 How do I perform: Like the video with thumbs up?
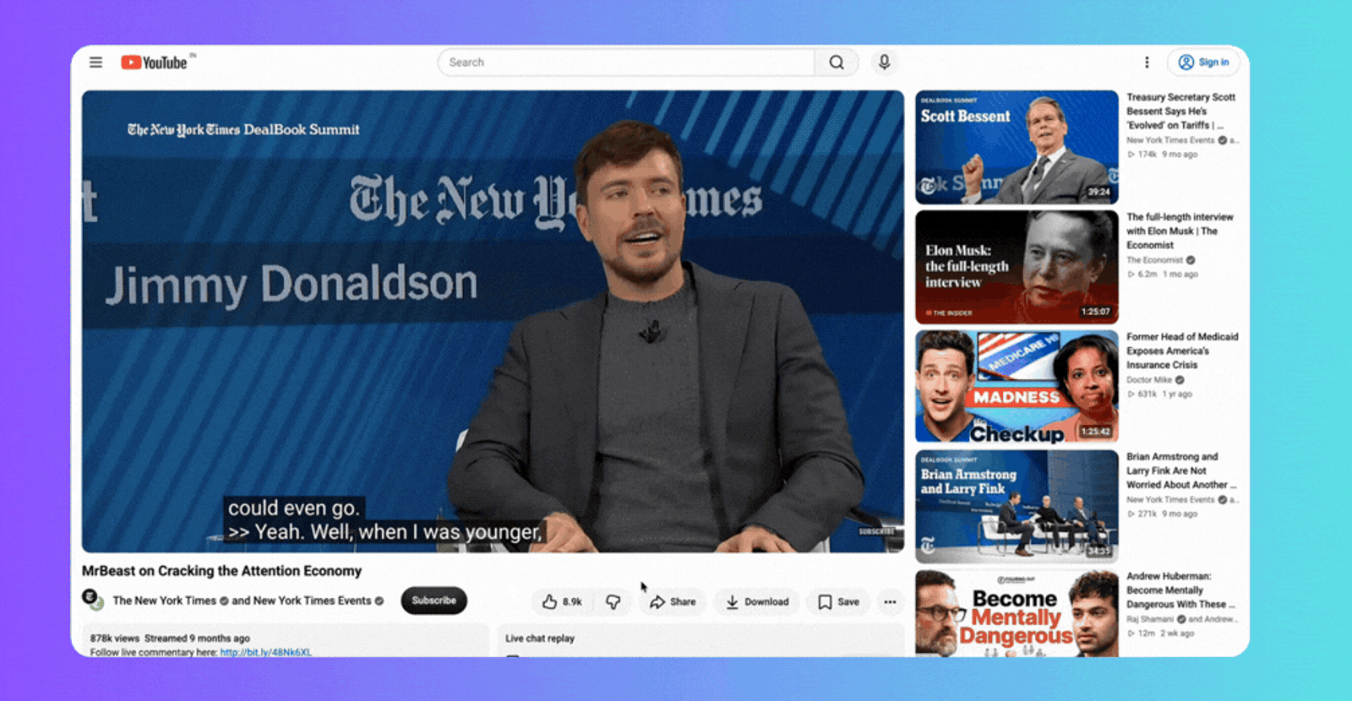click(561, 602)
